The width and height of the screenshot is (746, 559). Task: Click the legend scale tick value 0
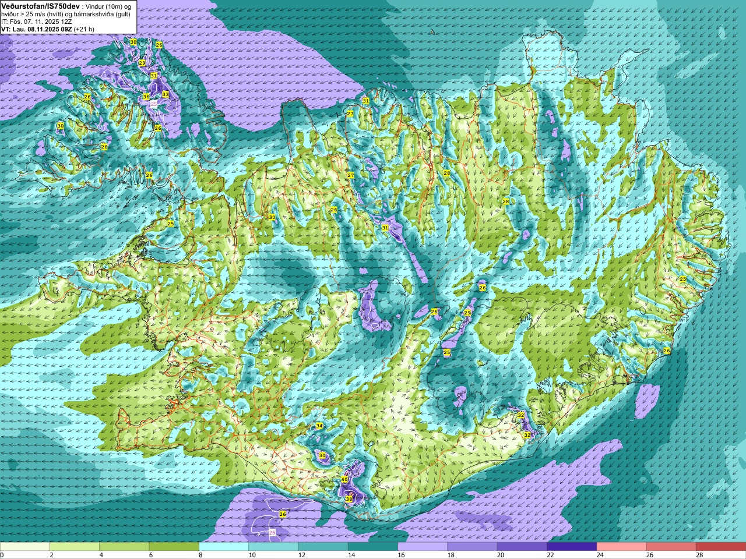(2, 555)
